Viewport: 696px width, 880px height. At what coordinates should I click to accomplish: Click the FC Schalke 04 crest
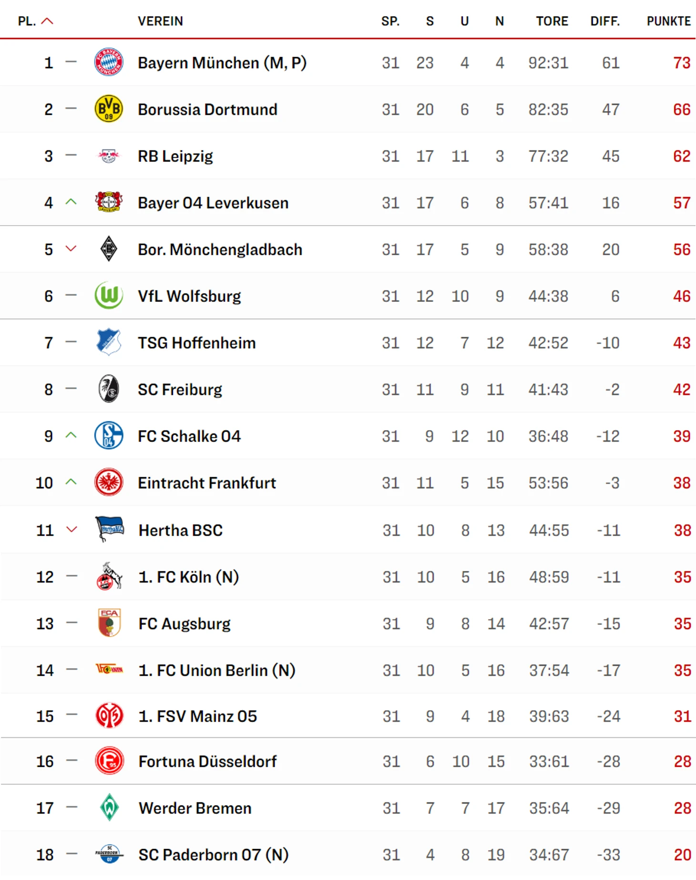(x=109, y=436)
